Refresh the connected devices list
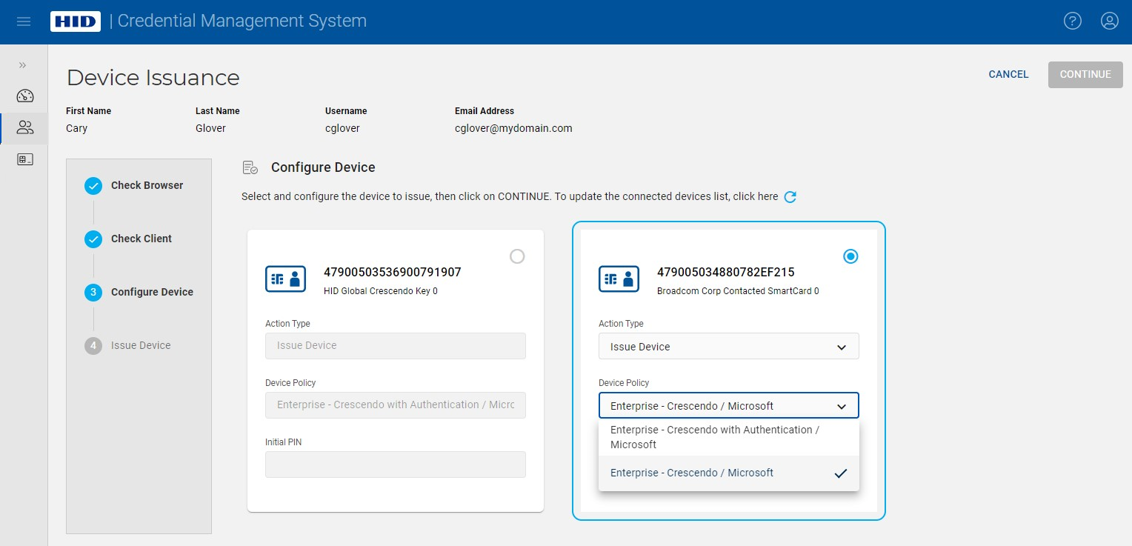 click(x=790, y=197)
